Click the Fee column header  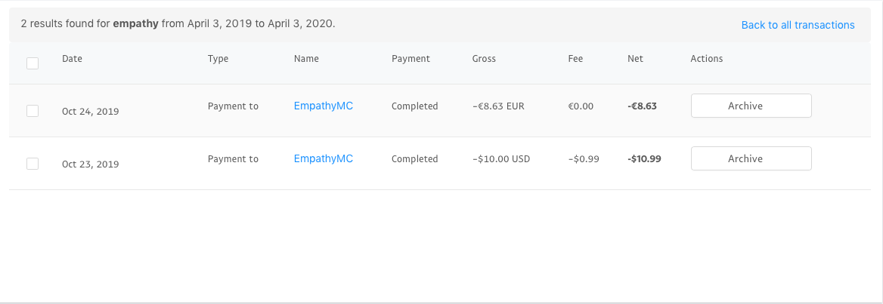575,59
